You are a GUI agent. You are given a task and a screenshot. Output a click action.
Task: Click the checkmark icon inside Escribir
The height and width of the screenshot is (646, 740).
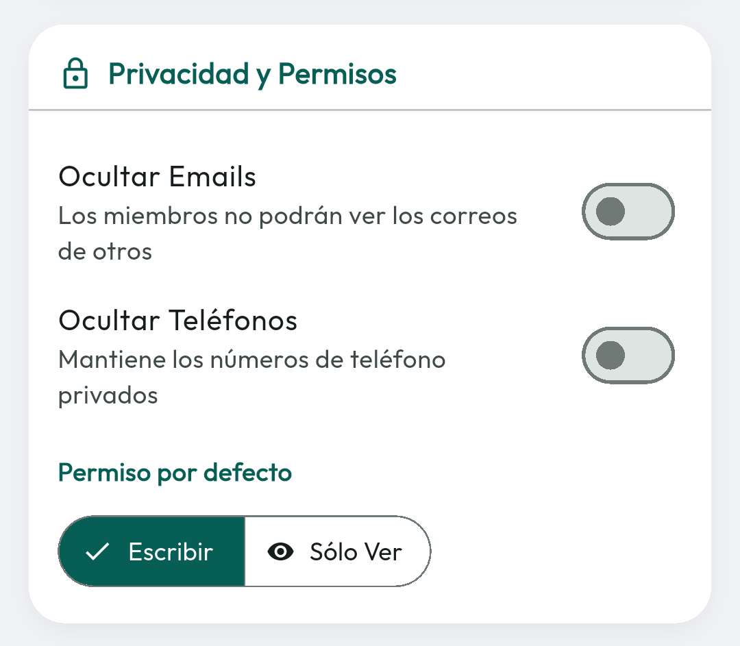coord(98,551)
